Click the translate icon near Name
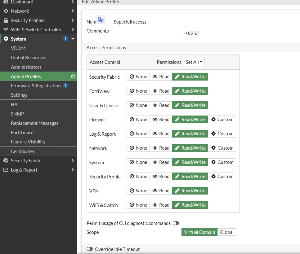The height and width of the screenshot is (254, 300). coord(101,20)
